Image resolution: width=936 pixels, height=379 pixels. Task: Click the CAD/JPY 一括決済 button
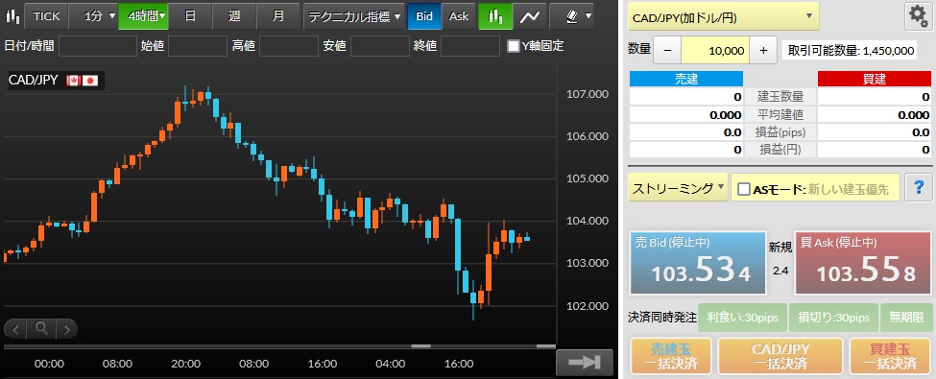coord(780,356)
